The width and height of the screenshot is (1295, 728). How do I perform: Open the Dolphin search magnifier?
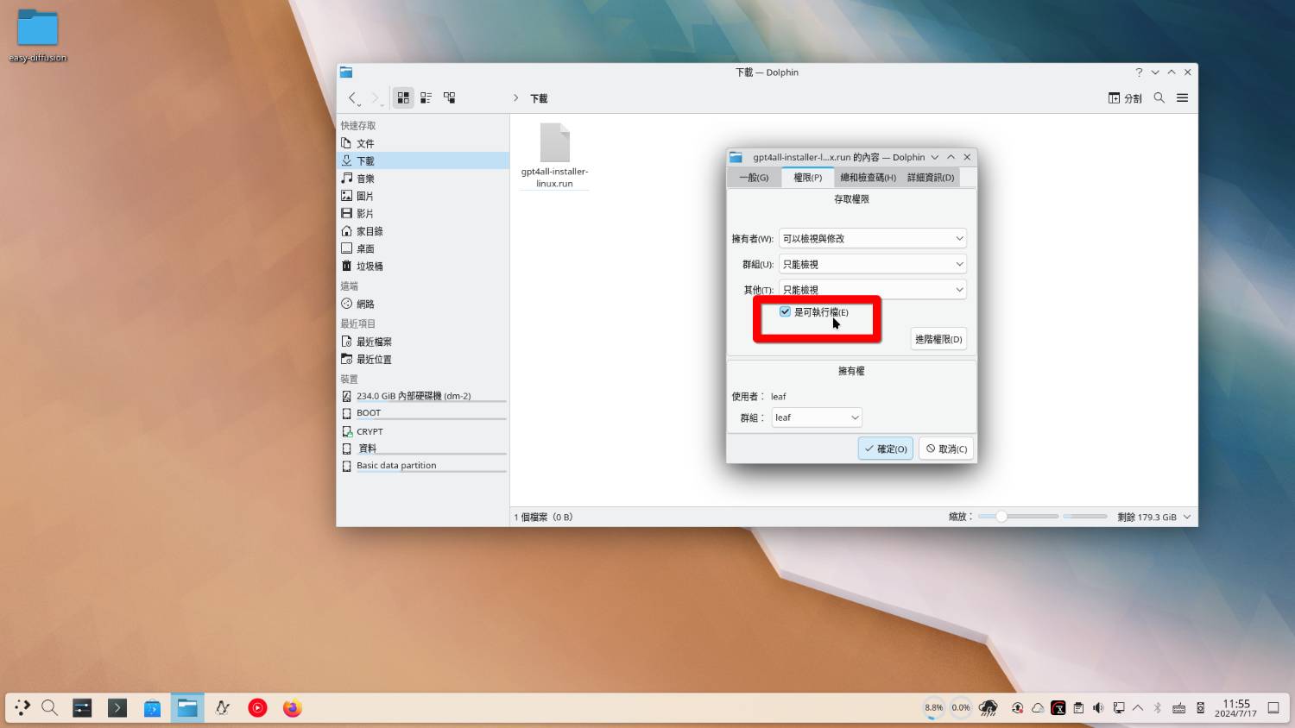1159,98
